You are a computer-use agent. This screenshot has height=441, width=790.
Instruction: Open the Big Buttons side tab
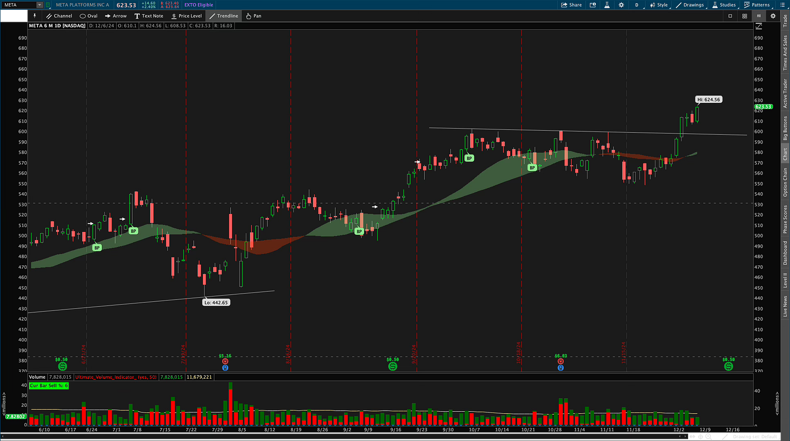point(785,128)
